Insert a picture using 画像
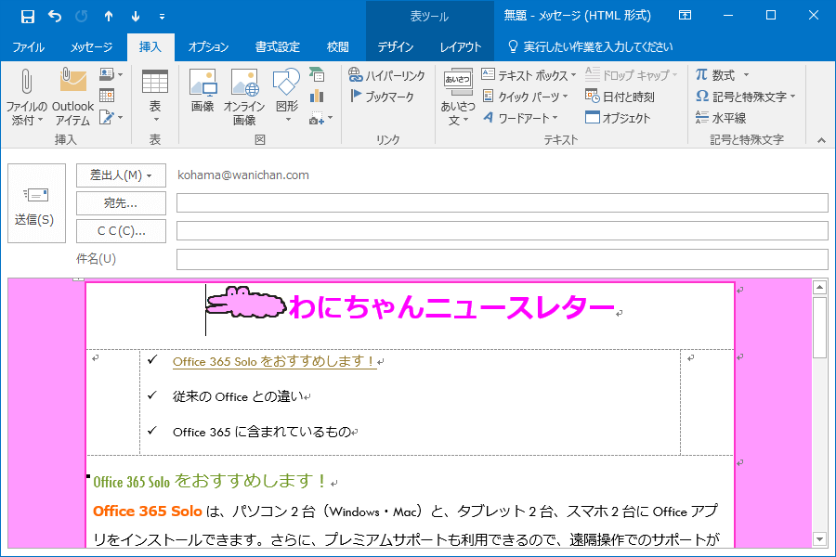Viewport: 836px width, 557px height. pos(202,91)
